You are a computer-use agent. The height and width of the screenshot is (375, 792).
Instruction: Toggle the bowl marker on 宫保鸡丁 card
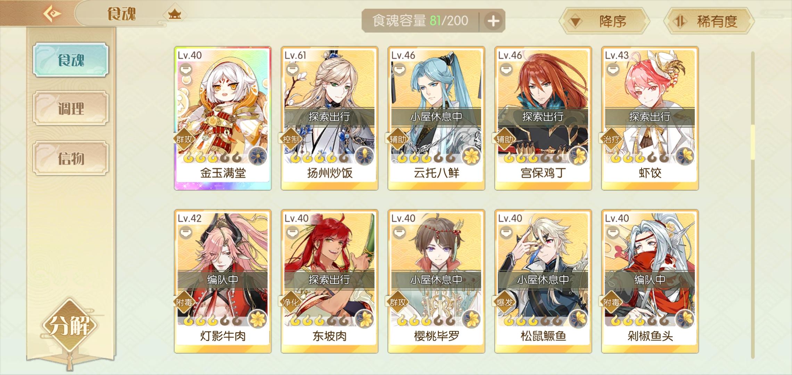pyautogui.click(x=506, y=70)
